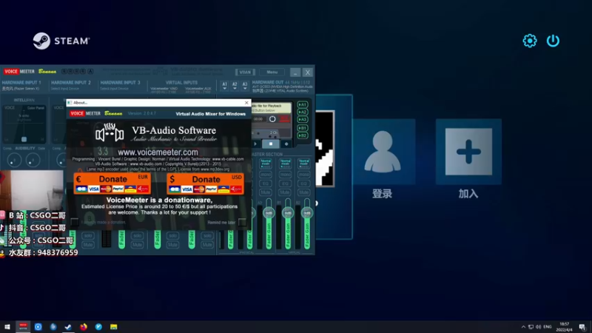Viewport: 592px width, 333px height.
Task: Open the VBAN panel in Voicemeeter
Action: tap(245, 72)
